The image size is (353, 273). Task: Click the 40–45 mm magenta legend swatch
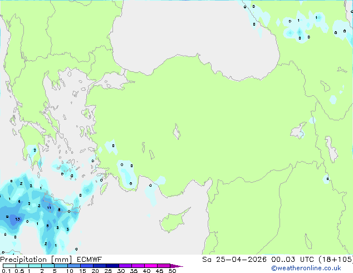[151, 266]
